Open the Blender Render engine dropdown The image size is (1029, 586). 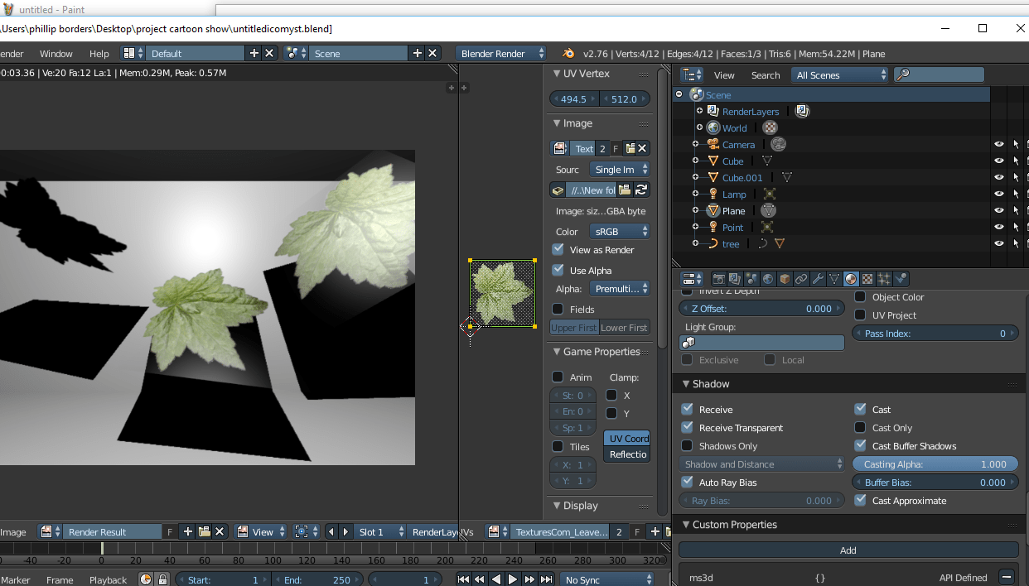[x=500, y=53]
